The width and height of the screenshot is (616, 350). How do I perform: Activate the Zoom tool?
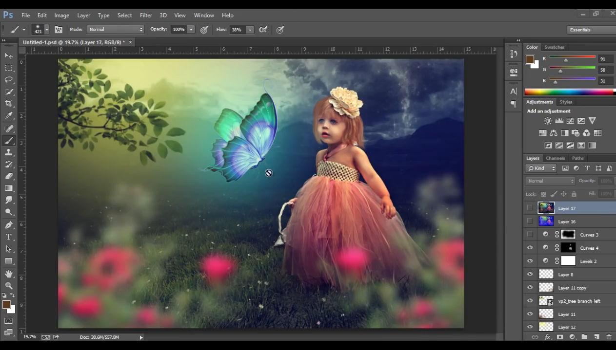point(9,286)
